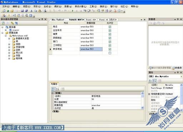The image size is (183, 132).
Task: Close the 服务器资源管理器 panel
Action: pyautogui.click(x=45, y=19)
